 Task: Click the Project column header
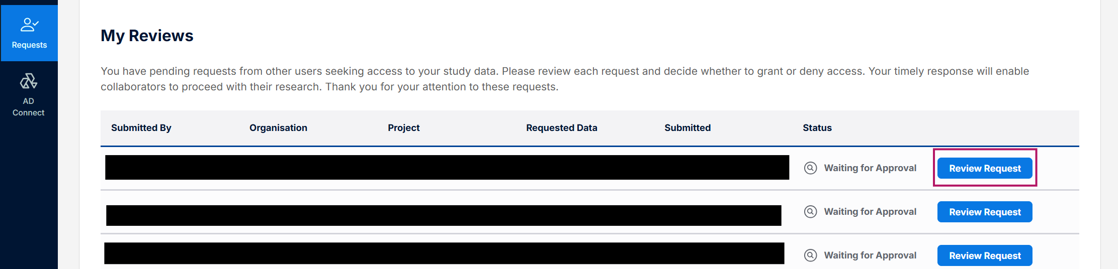click(403, 128)
